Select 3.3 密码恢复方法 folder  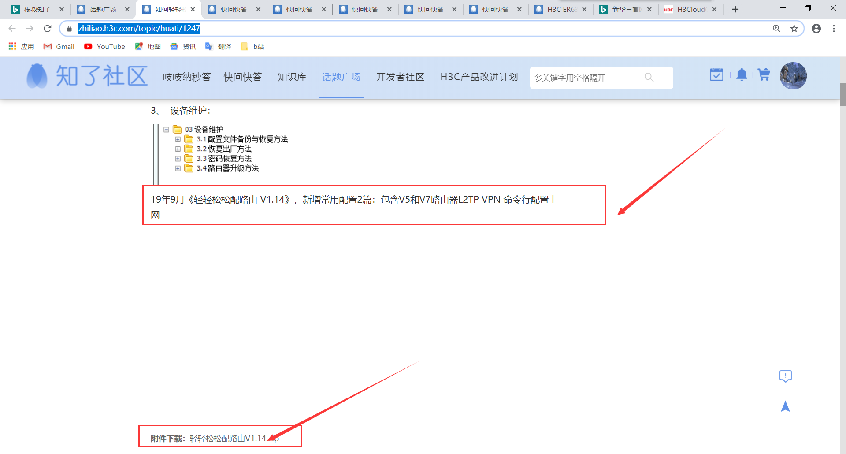(x=218, y=159)
